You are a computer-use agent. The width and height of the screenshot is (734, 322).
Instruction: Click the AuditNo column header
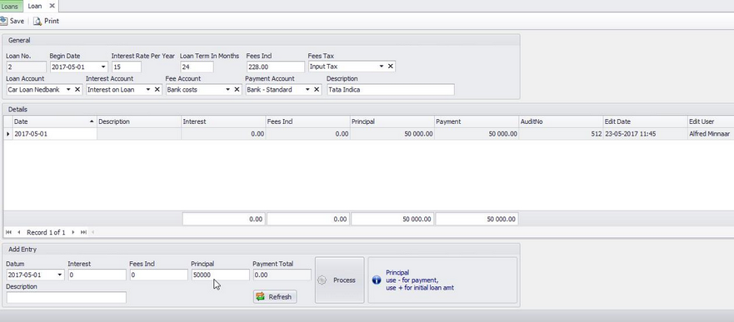click(x=561, y=121)
